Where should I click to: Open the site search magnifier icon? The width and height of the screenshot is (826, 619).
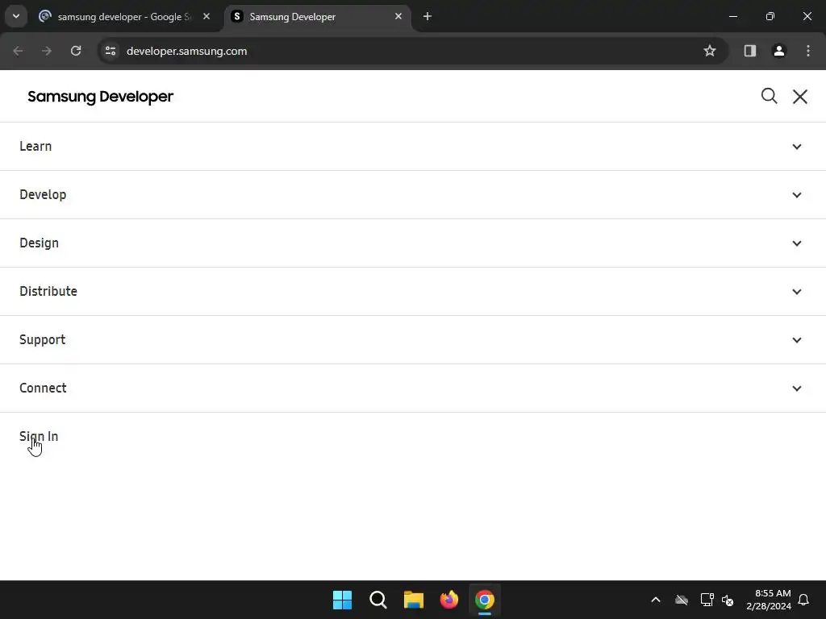coord(769,97)
